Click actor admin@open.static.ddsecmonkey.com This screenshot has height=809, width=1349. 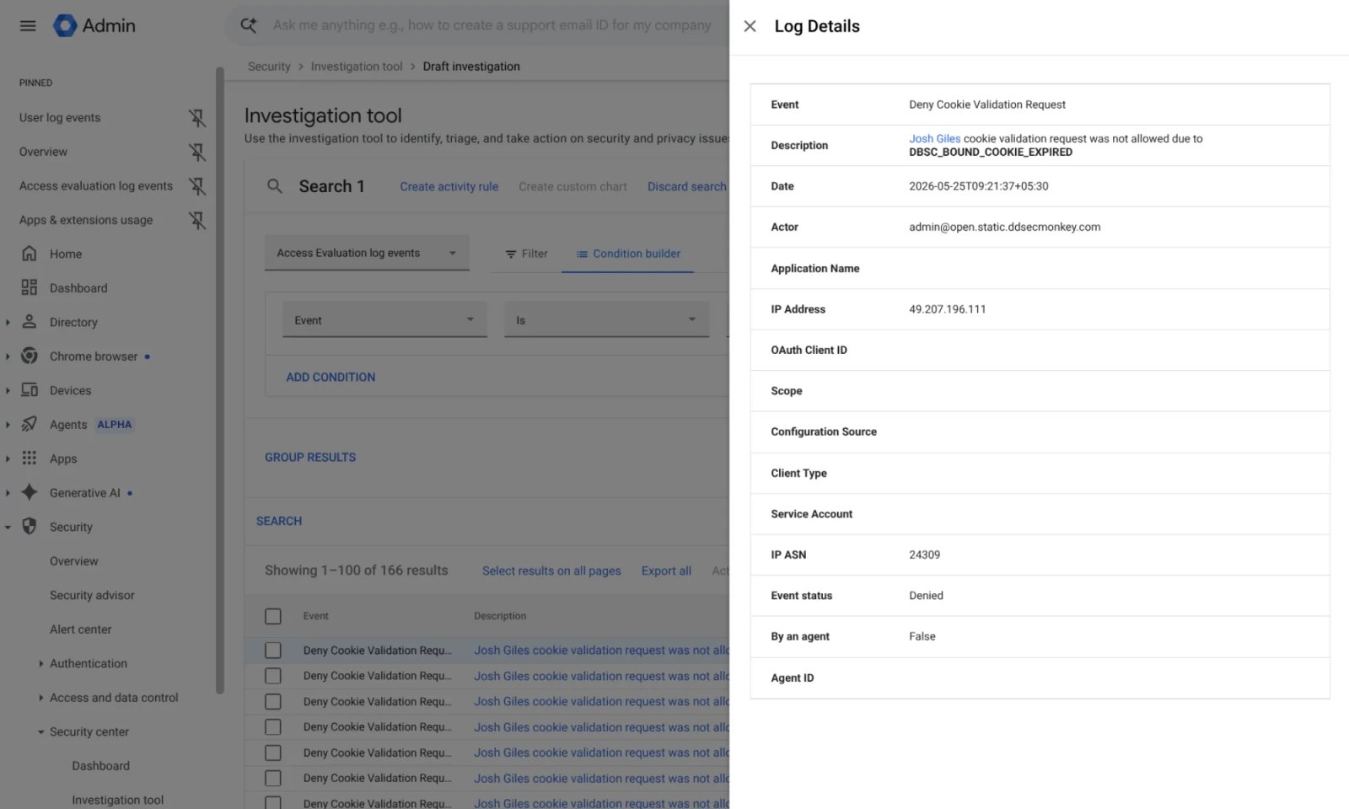[x=1004, y=227]
